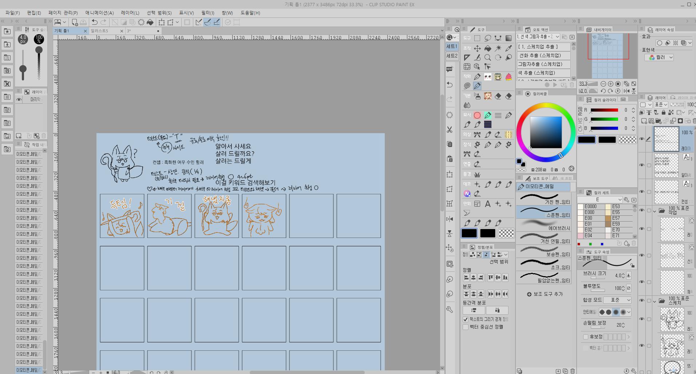Toggle visibility of 작업 layer folder
This screenshot has width=696, height=374.
pyautogui.click(x=642, y=210)
